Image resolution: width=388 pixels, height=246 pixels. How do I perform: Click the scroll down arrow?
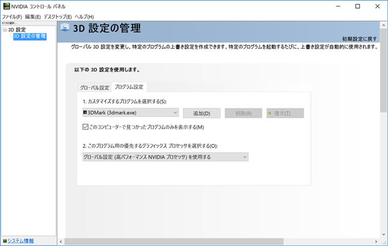(x=384, y=234)
